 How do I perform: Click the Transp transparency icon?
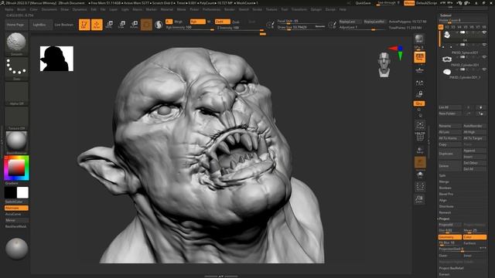click(420, 150)
